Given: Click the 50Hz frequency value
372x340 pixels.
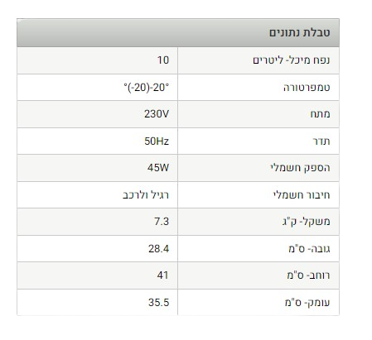Looking at the screenshot, I should (x=157, y=141).
